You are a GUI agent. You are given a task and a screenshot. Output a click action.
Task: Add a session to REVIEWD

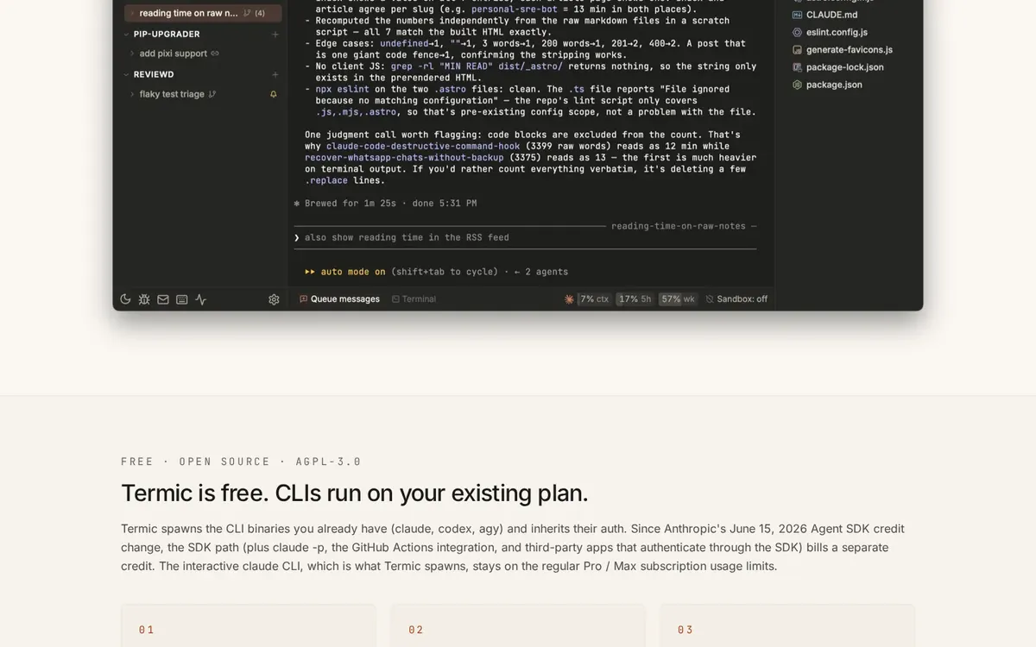275,75
